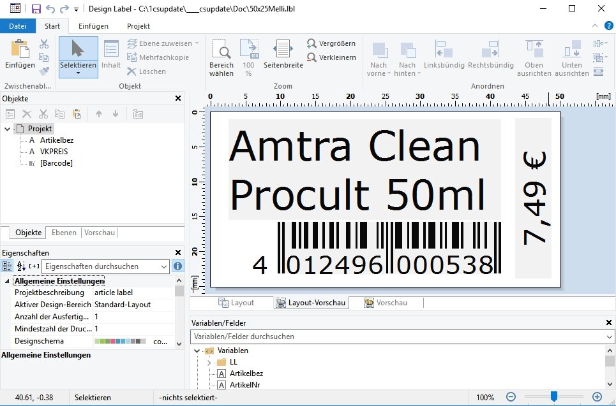Viewport: 616px width, 406px height.
Task: Save the label with the disk icon
Action: click(x=36, y=9)
